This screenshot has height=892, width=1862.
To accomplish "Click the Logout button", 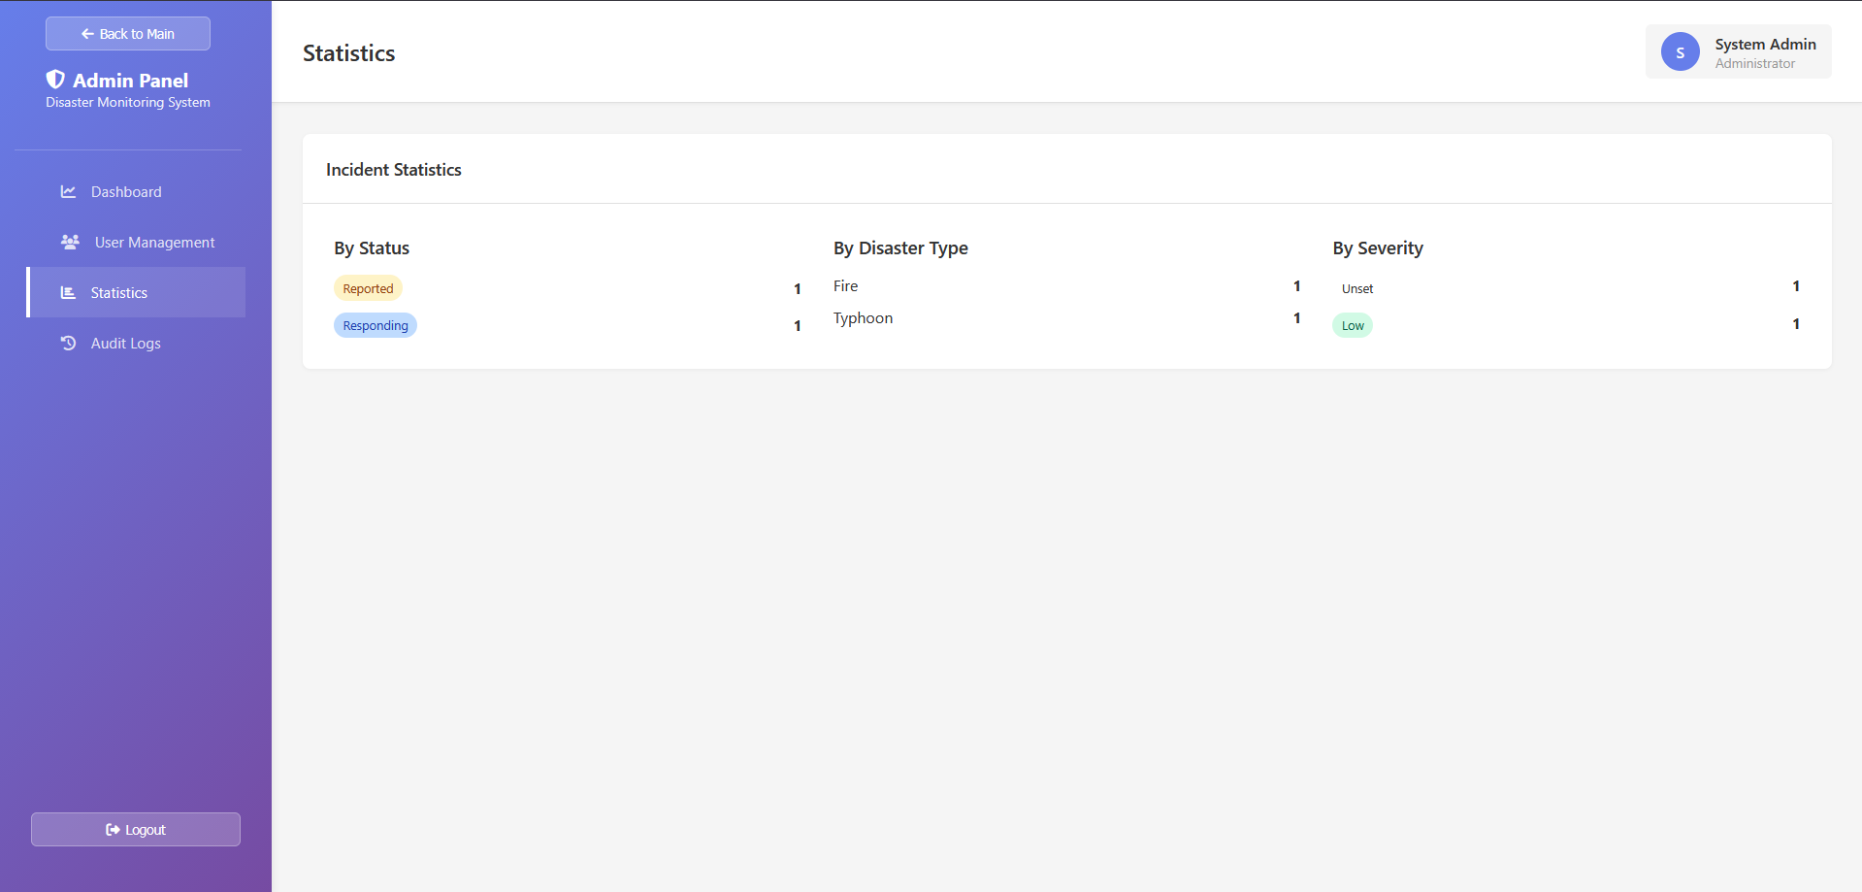I will pos(136,830).
